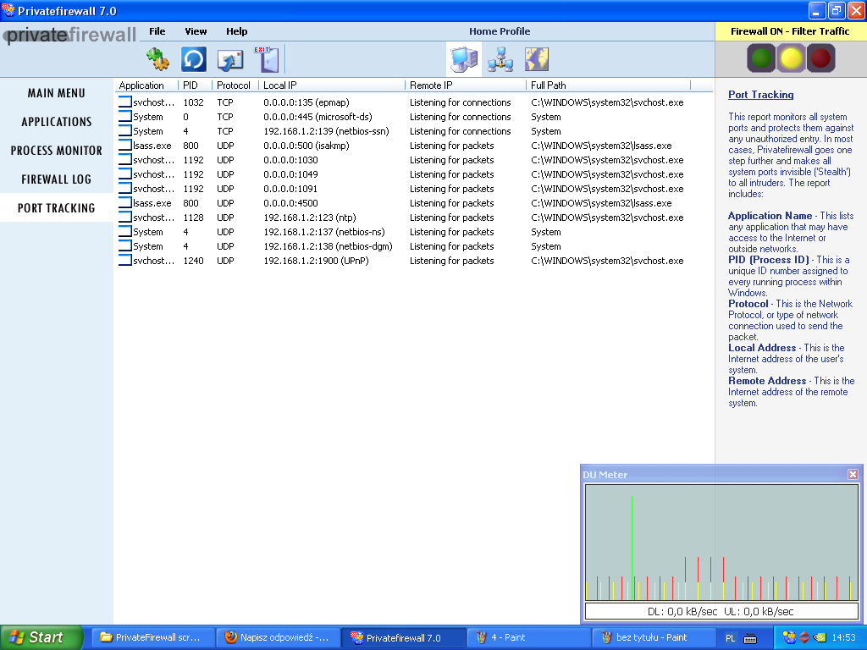The height and width of the screenshot is (650, 867).
Task: Open the Help menu
Action: [x=237, y=31]
